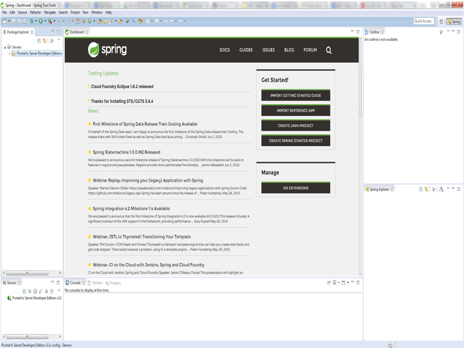The width and height of the screenshot is (465, 348).
Task: Open the New Java Class dropdown arrow
Action: click(x=94, y=21)
